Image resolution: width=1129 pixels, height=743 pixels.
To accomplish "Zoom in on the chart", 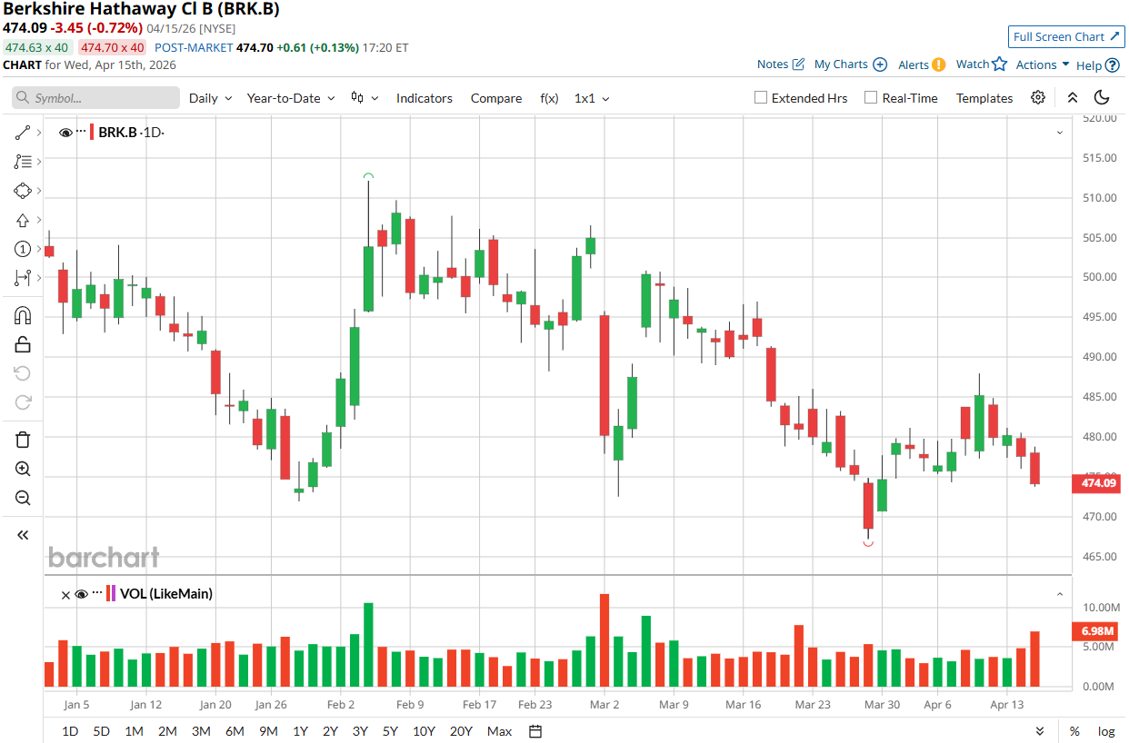I will click(23, 469).
